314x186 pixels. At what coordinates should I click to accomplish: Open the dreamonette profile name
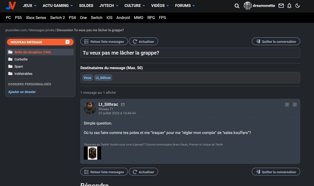pos(264,6)
